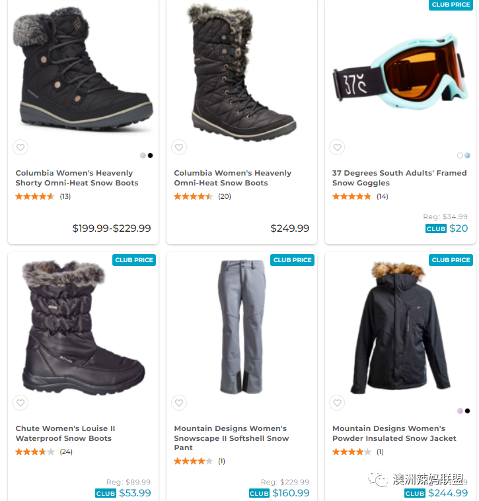Click the tall Columbia quilted boot image
Image resolution: width=479 pixels, height=501 pixels.
242,72
